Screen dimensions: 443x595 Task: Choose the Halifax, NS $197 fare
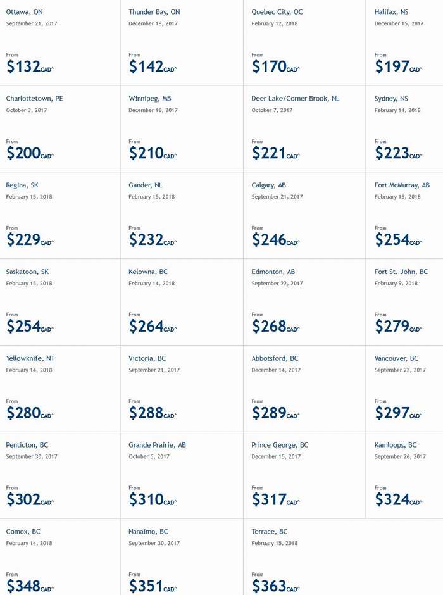(x=398, y=66)
